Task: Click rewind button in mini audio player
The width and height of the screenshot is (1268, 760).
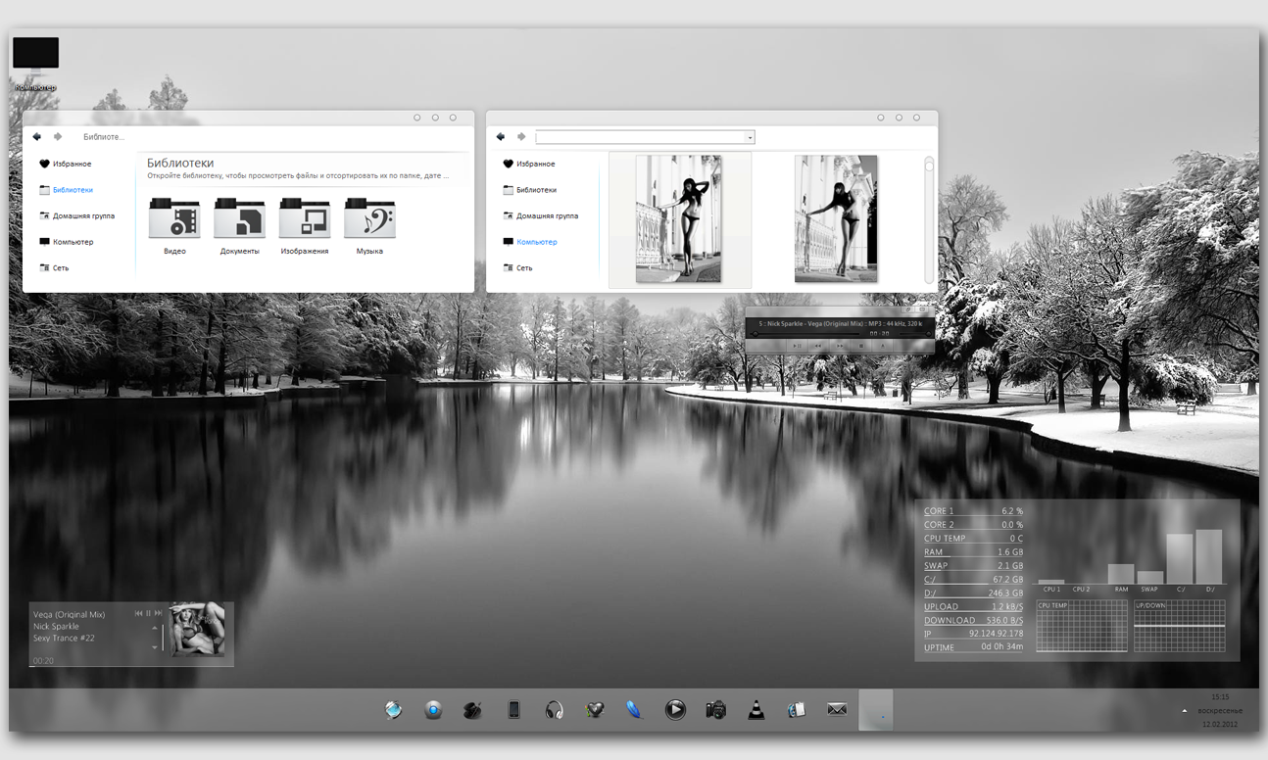Action: (x=818, y=346)
